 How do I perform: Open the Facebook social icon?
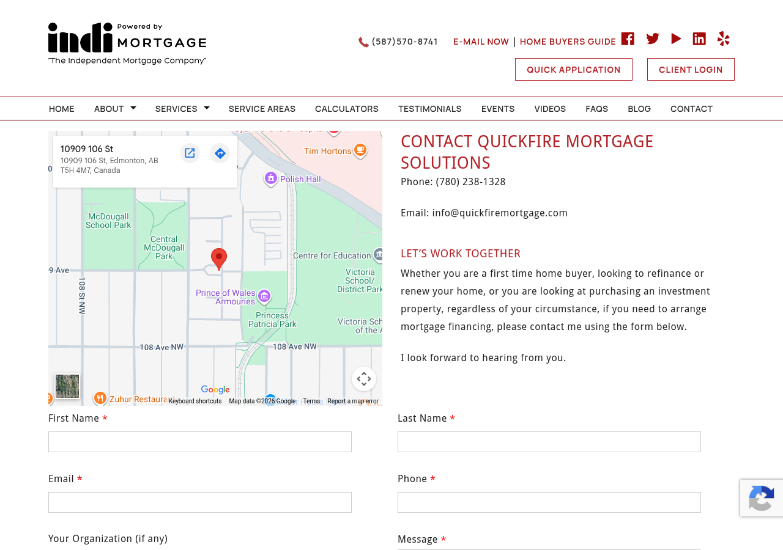click(x=628, y=38)
